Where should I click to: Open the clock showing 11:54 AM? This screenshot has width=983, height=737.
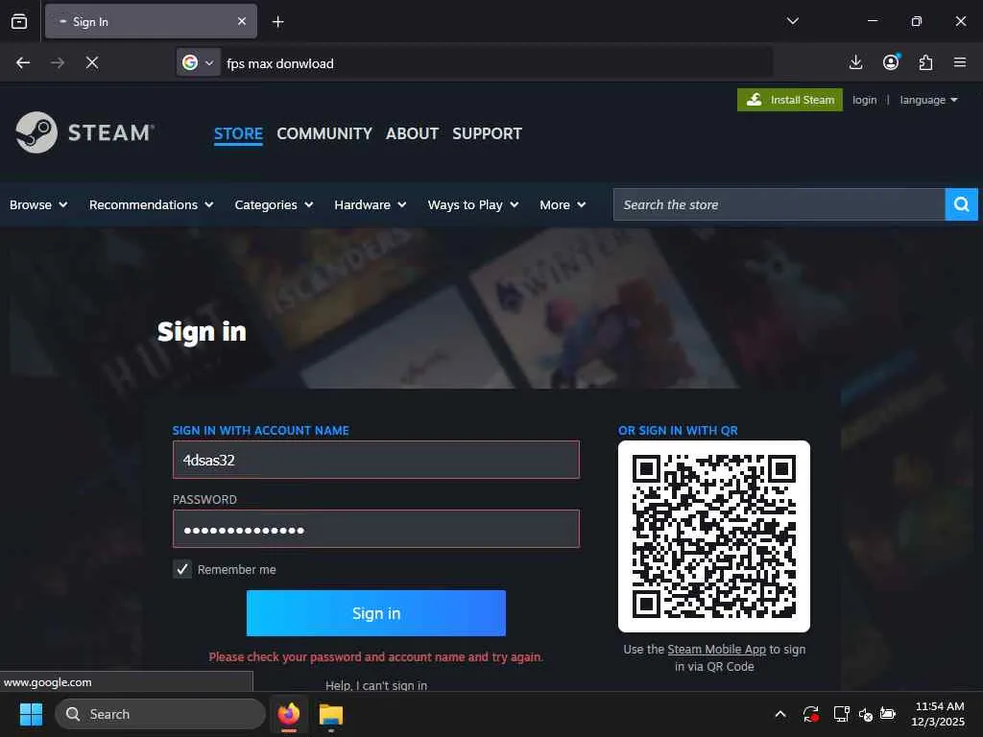click(938, 714)
